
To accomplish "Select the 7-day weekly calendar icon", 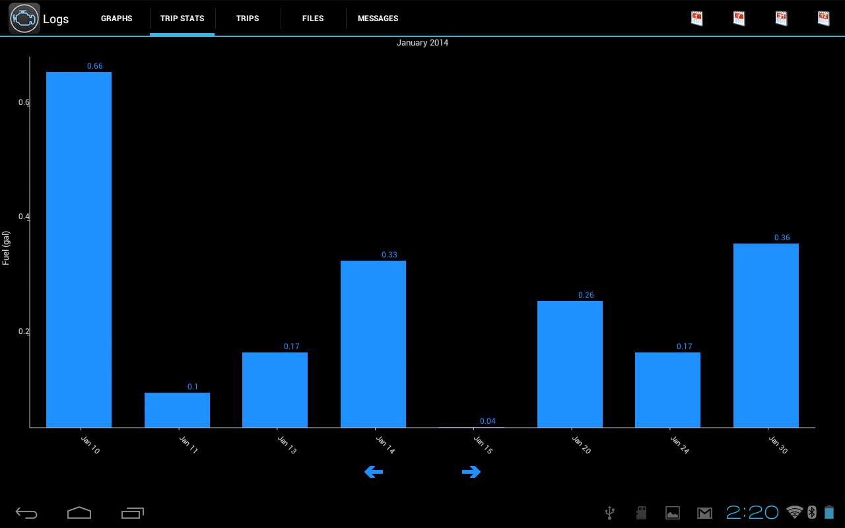I will pos(739,18).
